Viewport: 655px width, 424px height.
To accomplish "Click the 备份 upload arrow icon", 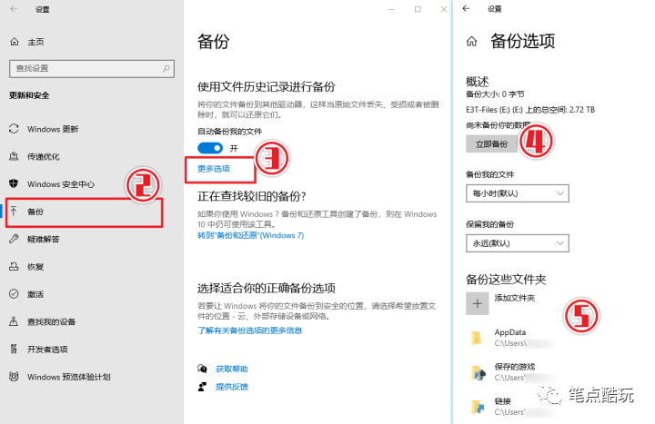I will pyautogui.click(x=14, y=211).
